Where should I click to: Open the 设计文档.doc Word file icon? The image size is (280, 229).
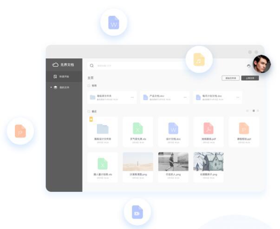click(x=173, y=128)
